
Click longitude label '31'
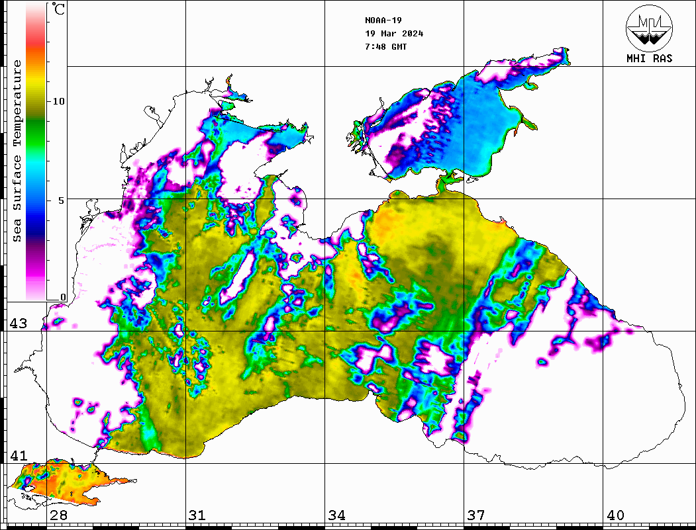point(197,515)
